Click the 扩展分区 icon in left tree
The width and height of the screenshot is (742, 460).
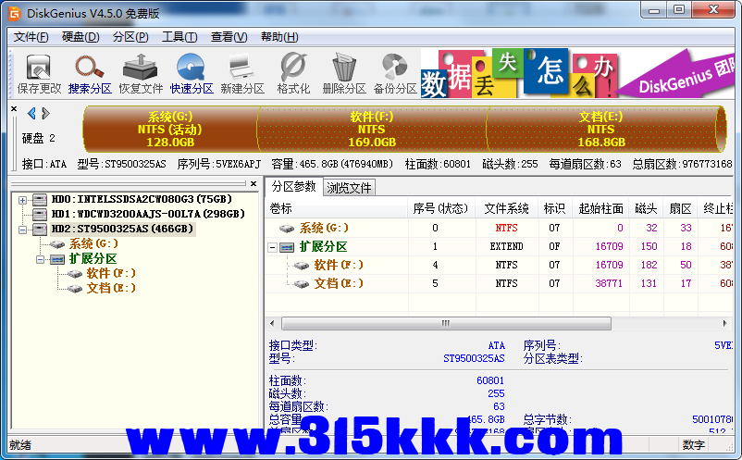(x=57, y=259)
